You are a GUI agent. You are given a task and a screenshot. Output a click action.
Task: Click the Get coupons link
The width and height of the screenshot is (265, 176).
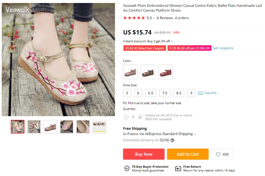click(223, 48)
